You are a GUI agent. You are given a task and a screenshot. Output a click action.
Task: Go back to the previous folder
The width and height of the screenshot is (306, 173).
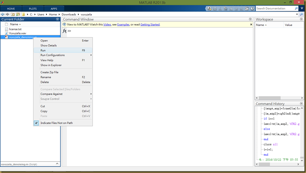pos(3,14)
